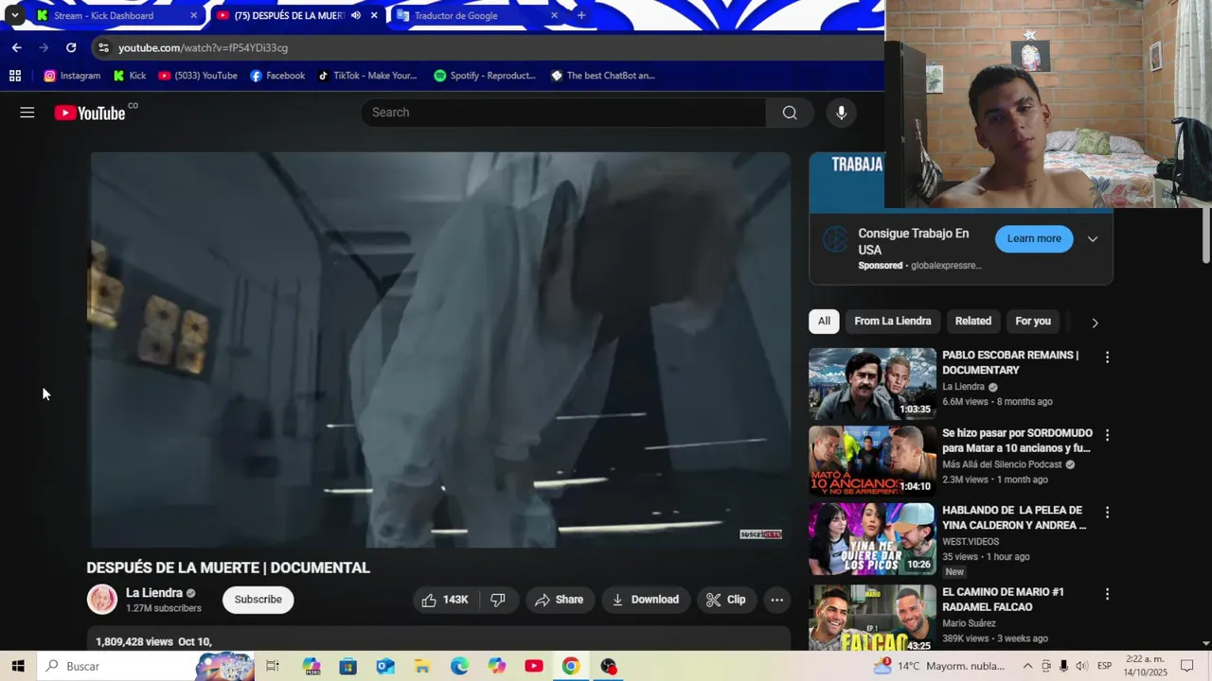Viewport: 1212px width, 681px height.
Task: Open options for El Camino de Mario video
Action: pyautogui.click(x=1107, y=594)
